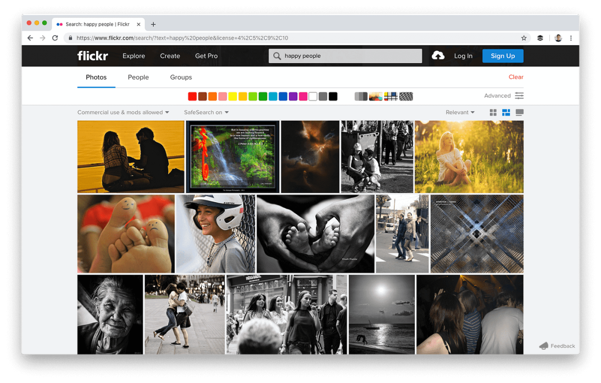The width and height of the screenshot is (601, 383).
Task: Click the upload cloud icon
Action: point(438,56)
